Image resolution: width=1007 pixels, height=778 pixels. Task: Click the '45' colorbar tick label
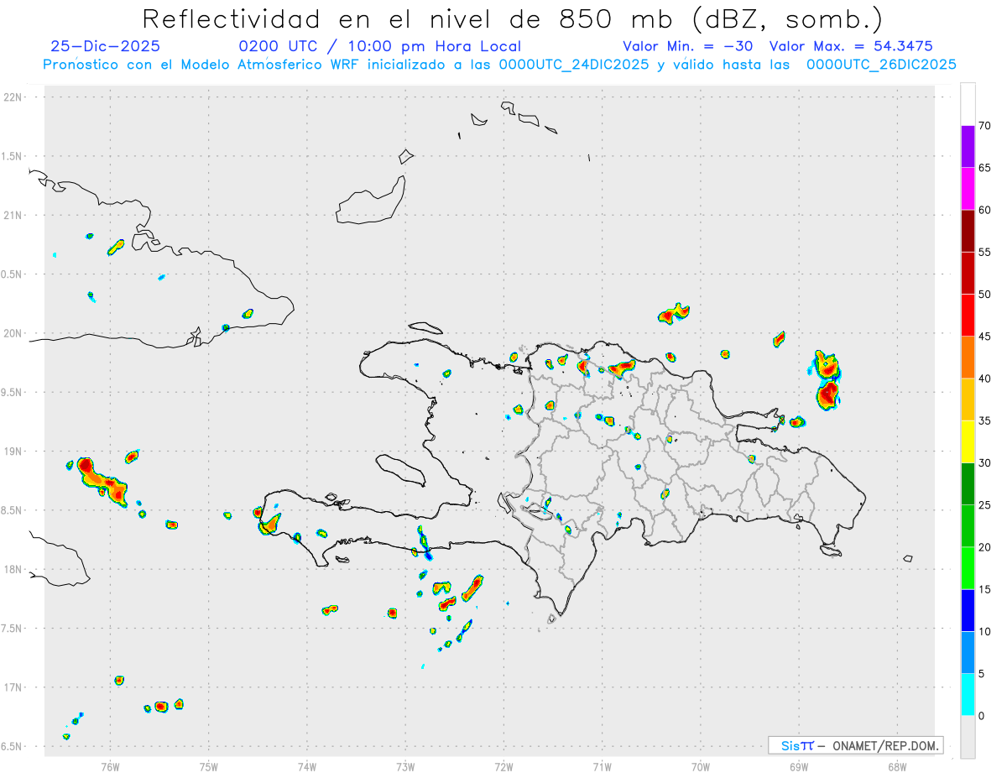pos(985,337)
